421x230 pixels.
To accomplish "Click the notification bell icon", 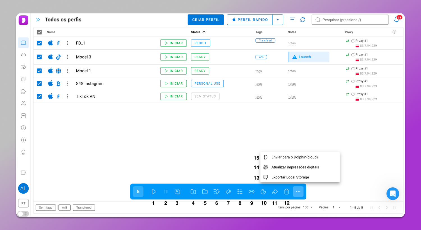I will [397, 20].
